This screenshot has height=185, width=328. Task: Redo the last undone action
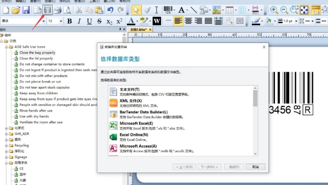120,10
